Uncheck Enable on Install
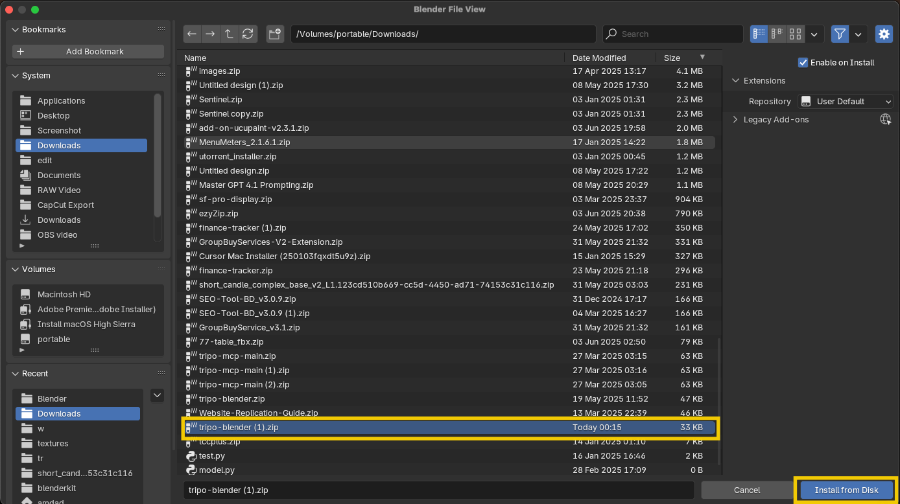Viewport: 900px width, 504px height. 803,62
